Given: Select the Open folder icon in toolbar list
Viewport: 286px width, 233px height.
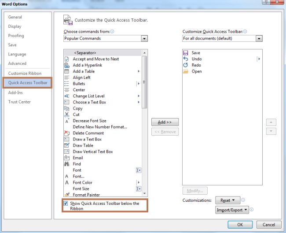Looking at the screenshot, I should [x=186, y=71].
